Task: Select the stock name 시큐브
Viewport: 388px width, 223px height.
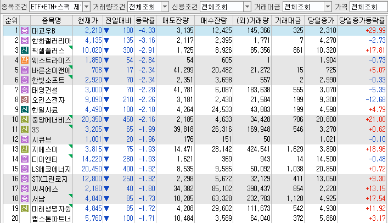Action: (x=42, y=140)
